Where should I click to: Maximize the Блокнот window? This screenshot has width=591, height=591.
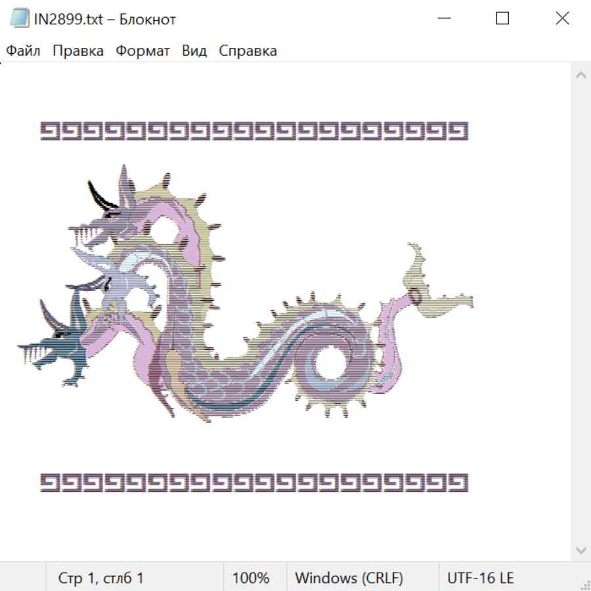502,19
